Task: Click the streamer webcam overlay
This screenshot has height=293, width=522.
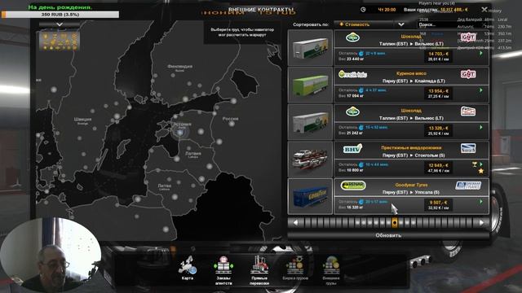Action: click(x=51, y=254)
